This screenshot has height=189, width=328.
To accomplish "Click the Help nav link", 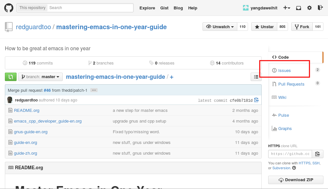I will coord(193,8).
